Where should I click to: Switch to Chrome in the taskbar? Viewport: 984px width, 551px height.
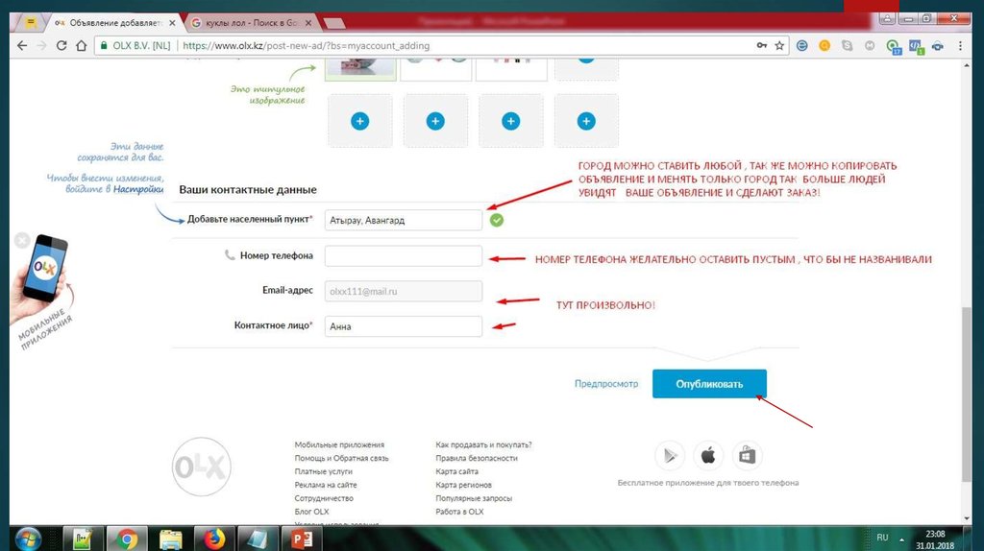pyautogui.click(x=126, y=539)
